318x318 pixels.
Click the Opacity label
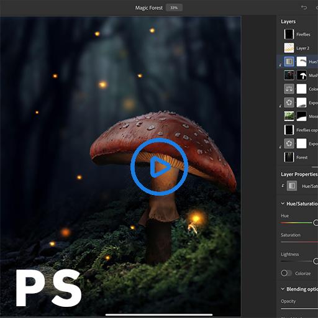coord(288,301)
